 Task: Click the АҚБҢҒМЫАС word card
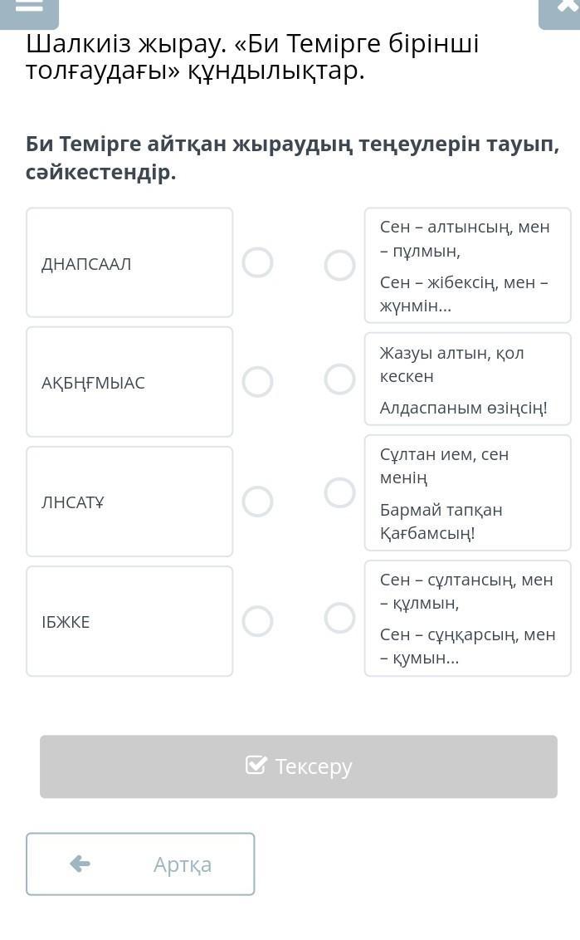129,382
